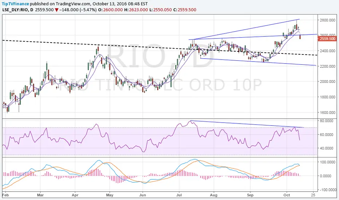Click the Feb label on time axis

[x=5, y=195]
